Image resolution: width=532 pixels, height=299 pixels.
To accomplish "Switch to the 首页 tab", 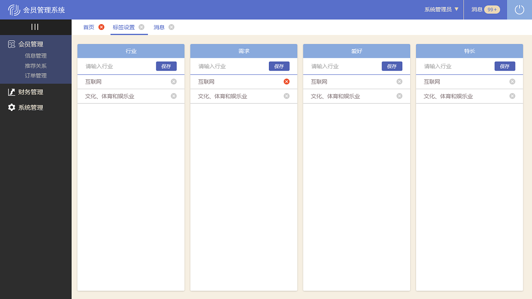I will tap(88, 27).
